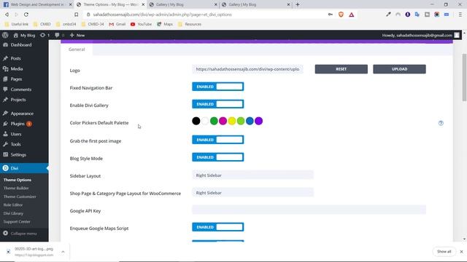Viewport: 467px width, 262px height.
Task: Open the Sidebar Layout dropdown
Action: tap(252, 175)
